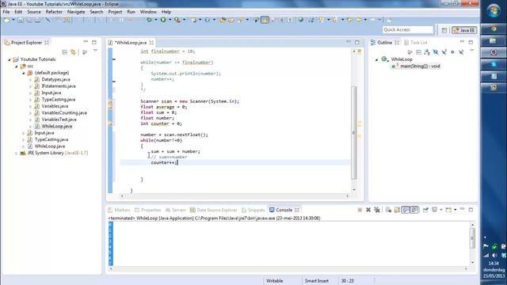Maximize the editor area
The image size is (507, 285).
357,42
